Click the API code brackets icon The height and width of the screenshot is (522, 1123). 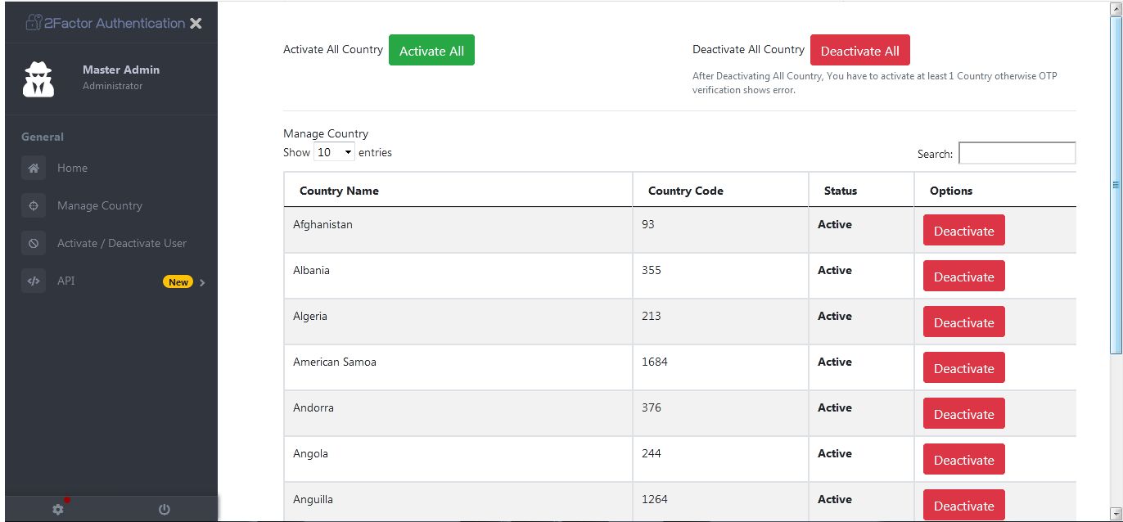point(34,281)
